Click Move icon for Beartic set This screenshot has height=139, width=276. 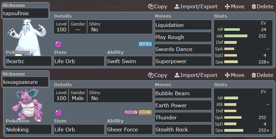pos(234,7)
